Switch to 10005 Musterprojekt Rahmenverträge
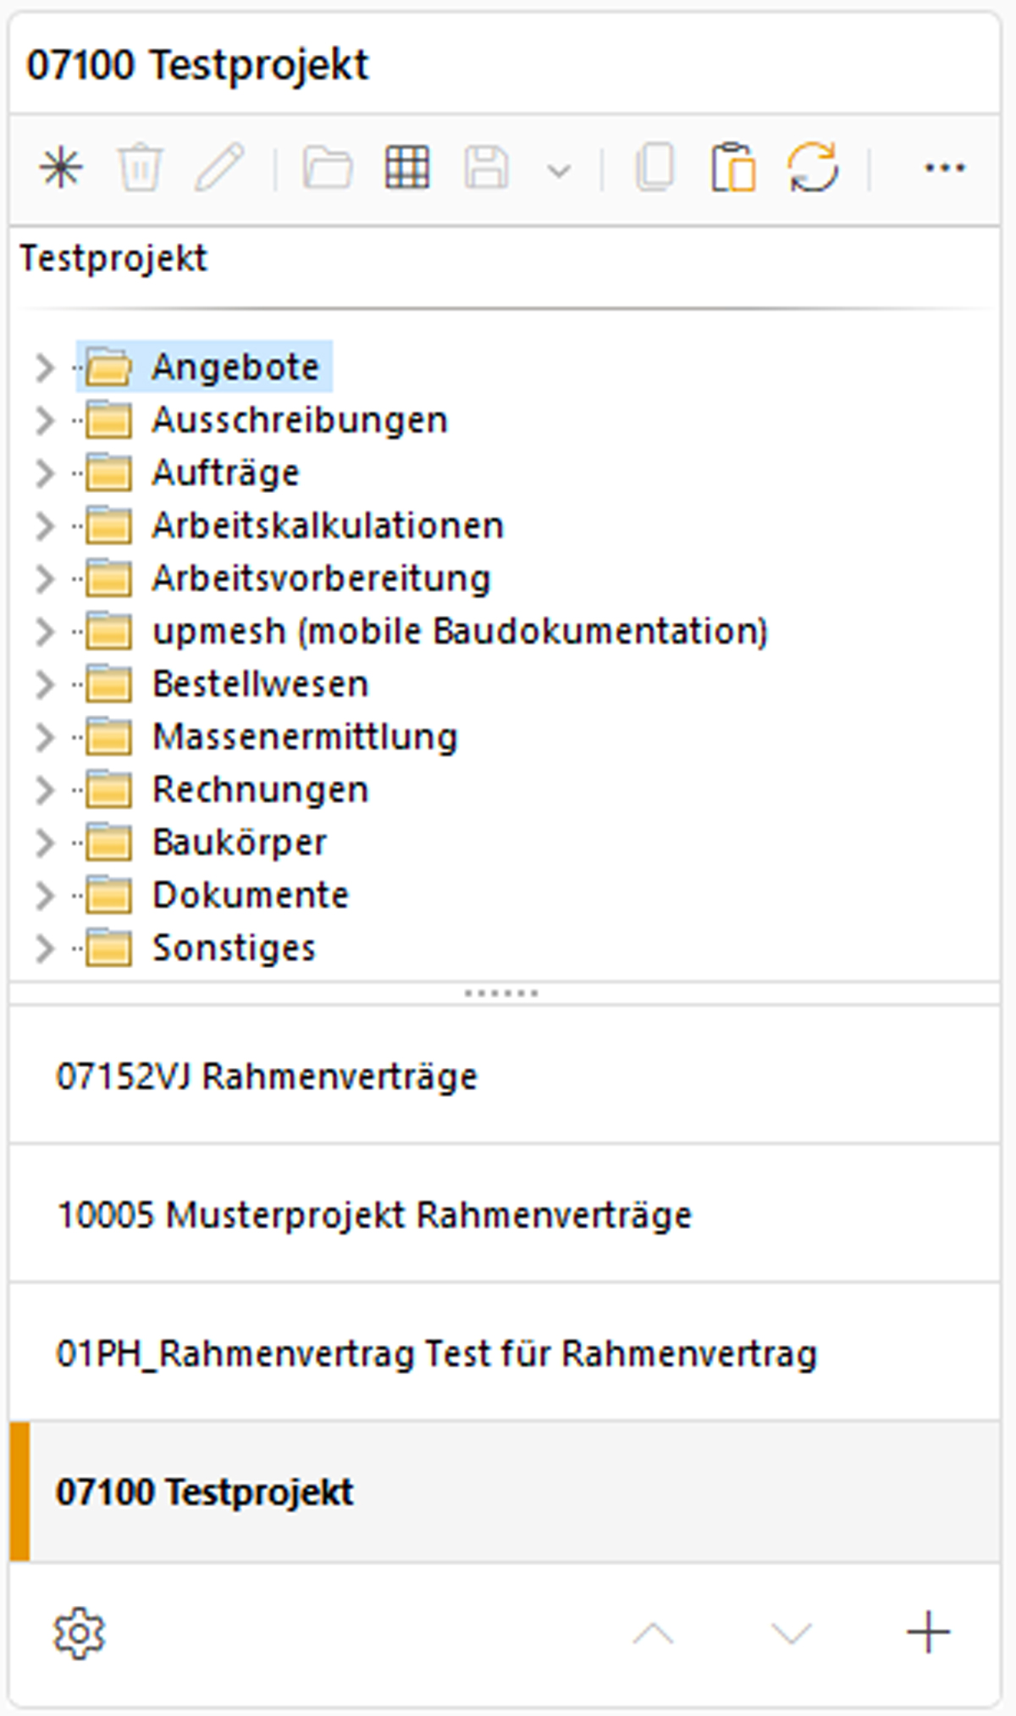Screen dimensions: 1016x1716 click(x=373, y=1215)
